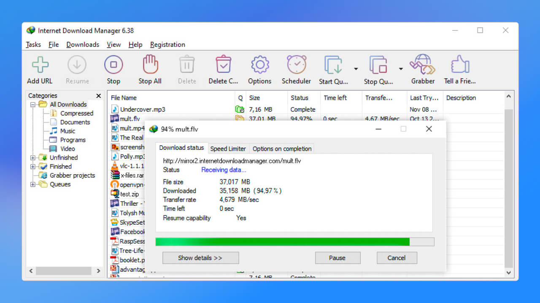
Task: Click the Show details >> button
Action: [200, 258]
